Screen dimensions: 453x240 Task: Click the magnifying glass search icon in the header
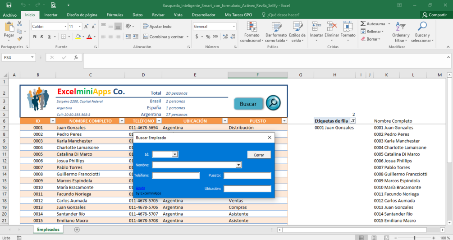pos(273,103)
